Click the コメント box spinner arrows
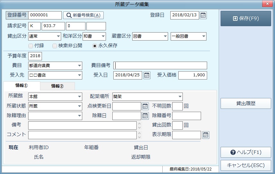 (140, 135)
